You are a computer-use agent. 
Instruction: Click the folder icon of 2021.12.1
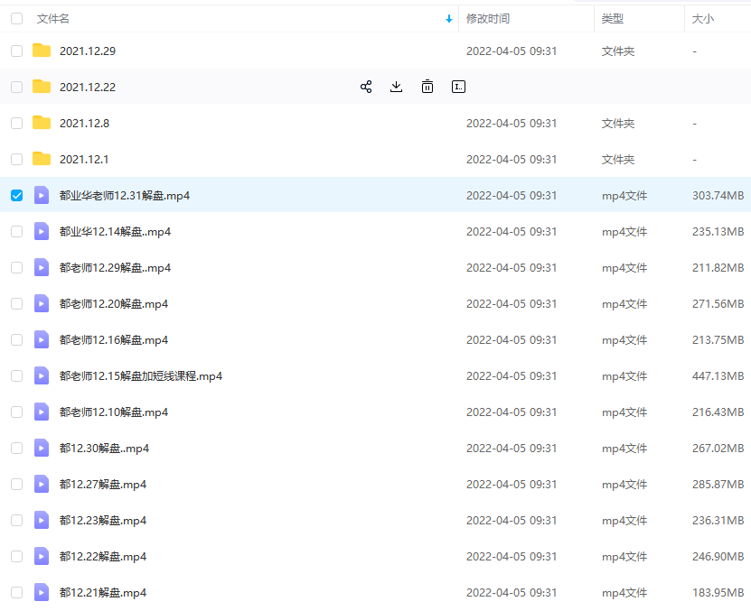(41, 159)
